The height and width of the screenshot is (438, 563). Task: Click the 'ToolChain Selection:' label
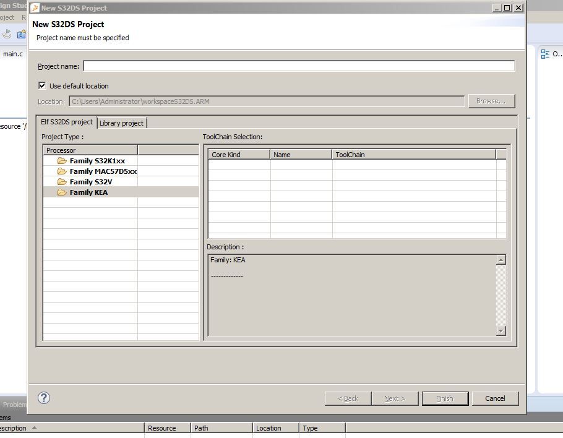pos(232,137)
